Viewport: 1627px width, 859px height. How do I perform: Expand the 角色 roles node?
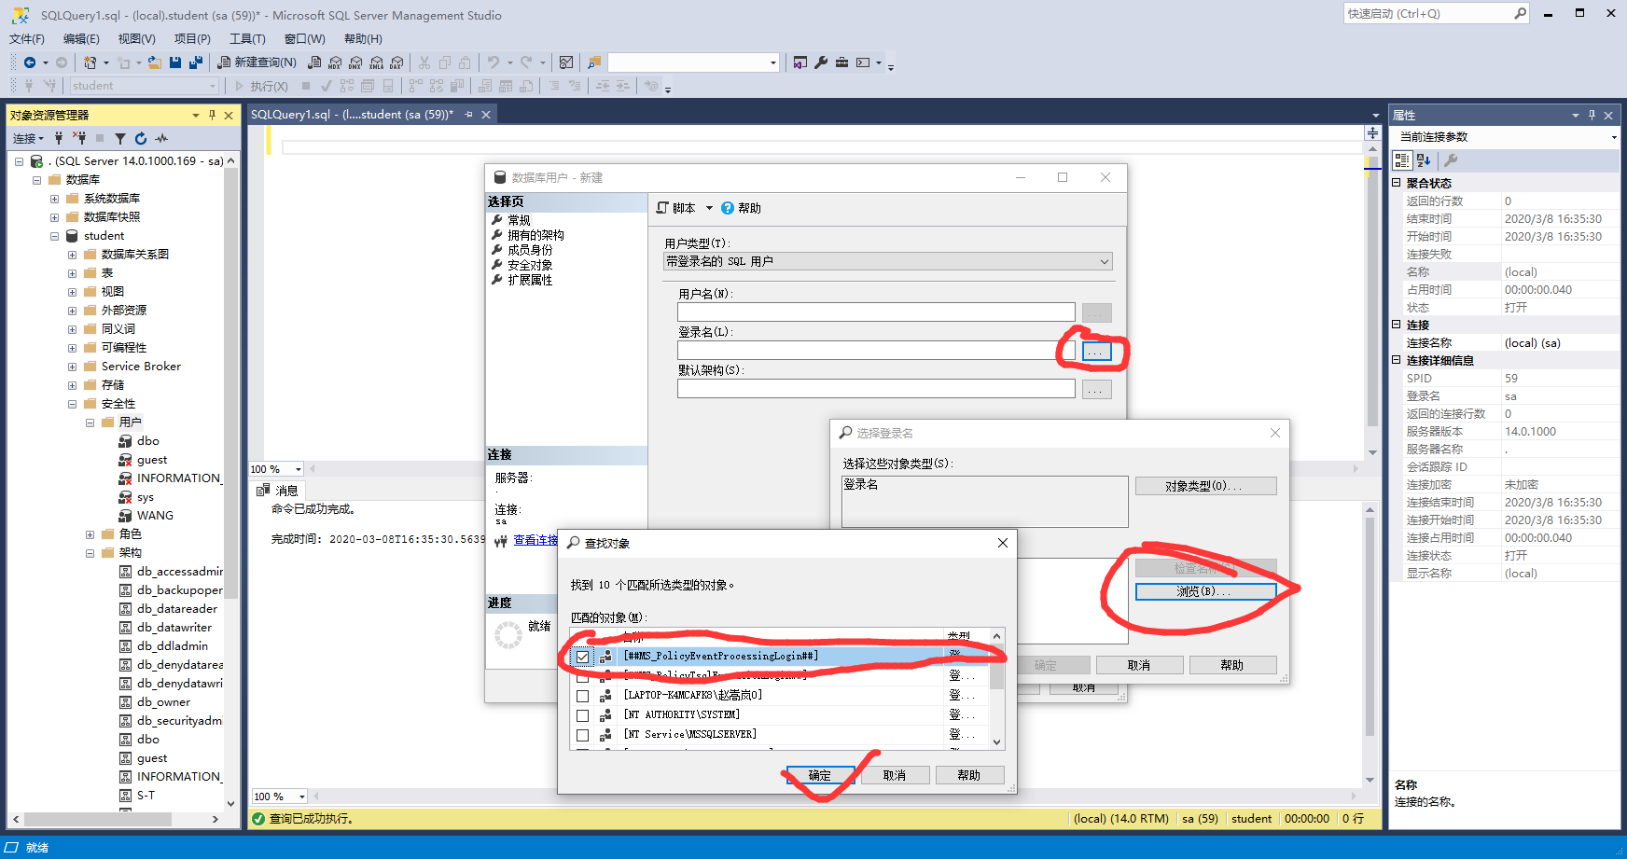coord(90,534)
